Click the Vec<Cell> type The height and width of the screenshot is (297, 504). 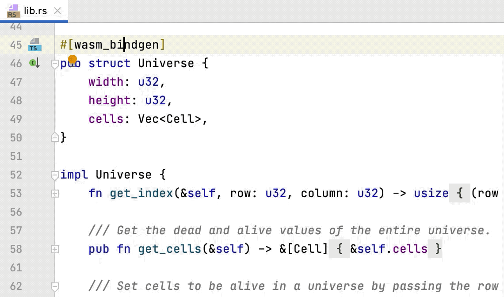click(169, 119)
